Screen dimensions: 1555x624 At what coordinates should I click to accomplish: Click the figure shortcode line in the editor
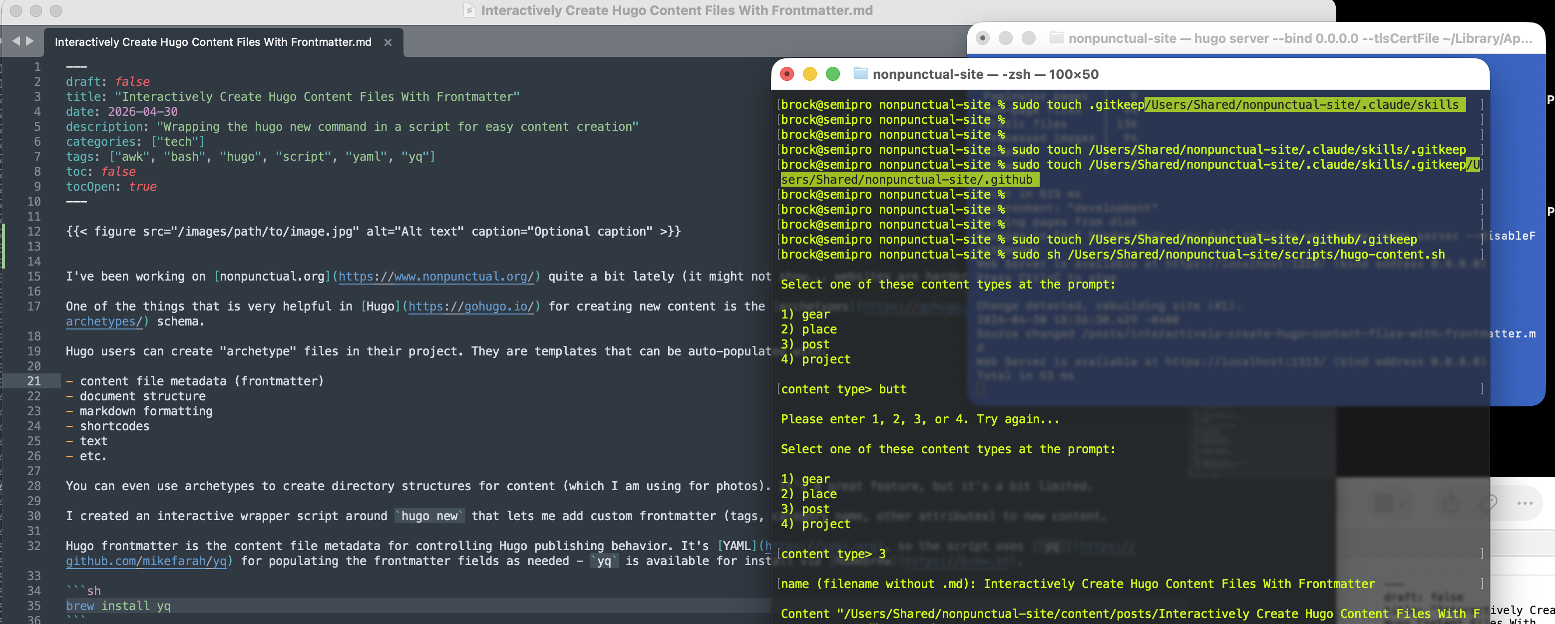[373, 232]
